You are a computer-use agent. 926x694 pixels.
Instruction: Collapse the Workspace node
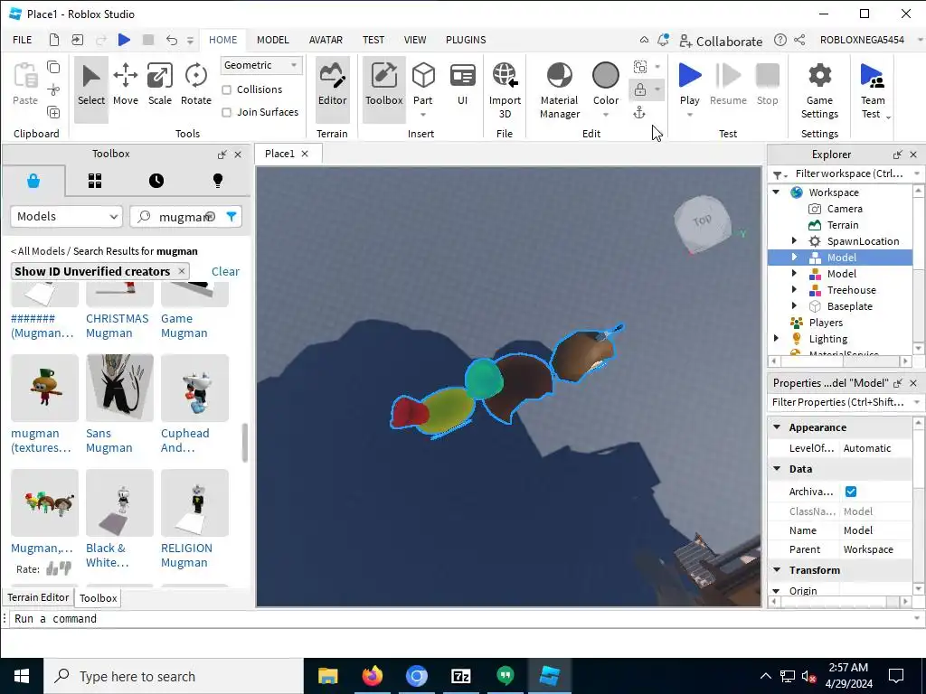click(x=777, y=192)
